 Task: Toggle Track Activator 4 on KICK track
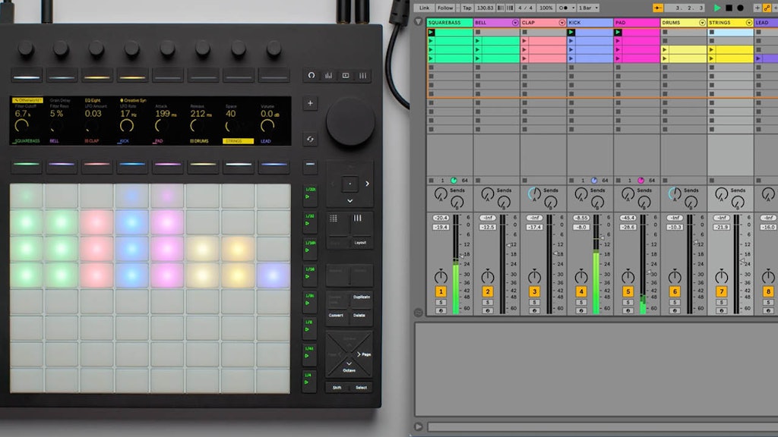coord(580,291)
